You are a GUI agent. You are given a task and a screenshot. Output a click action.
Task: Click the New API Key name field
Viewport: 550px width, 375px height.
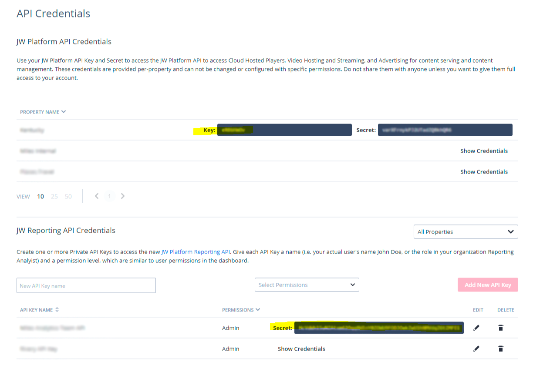[86, 285]
